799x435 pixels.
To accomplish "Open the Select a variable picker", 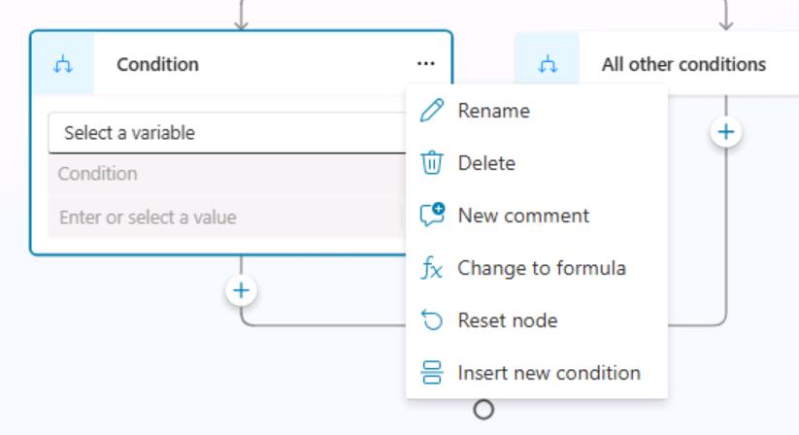I will [x=227, y=133].
